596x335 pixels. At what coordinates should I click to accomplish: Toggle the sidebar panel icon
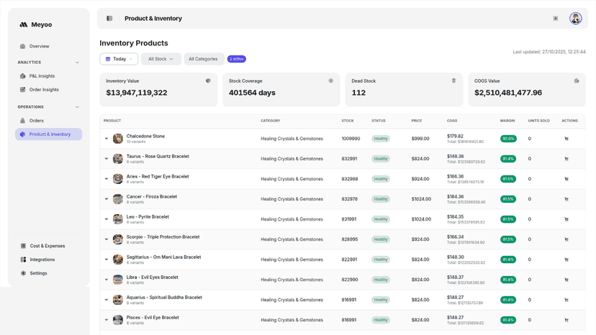click(109, 18)
